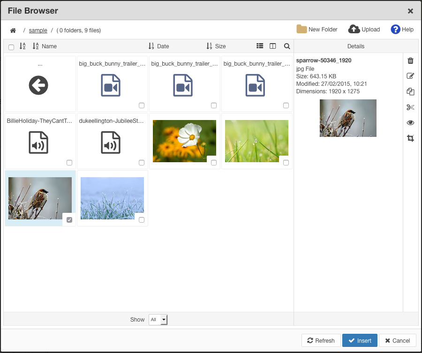
Task: Cut the file using the scissors icon
Action: point(410,107)
